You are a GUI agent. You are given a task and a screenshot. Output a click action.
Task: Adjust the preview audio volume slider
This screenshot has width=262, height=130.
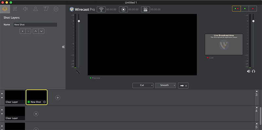(x=79, y=21)
